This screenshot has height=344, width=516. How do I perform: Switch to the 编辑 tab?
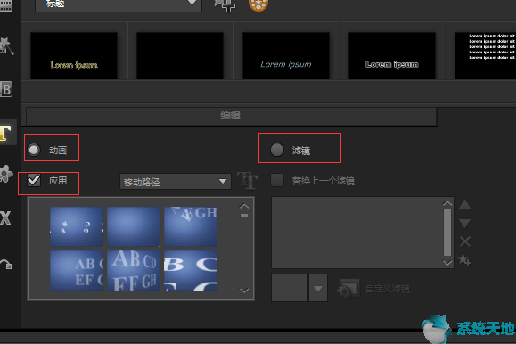tap(232, 116)
